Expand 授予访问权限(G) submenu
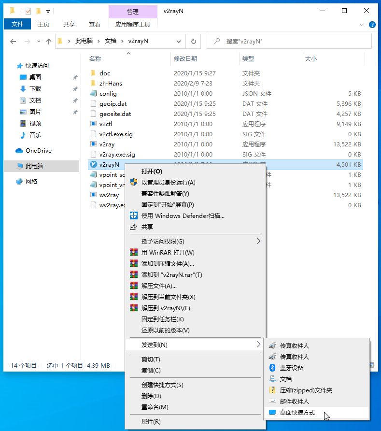The width and height of the screenshot is (381, 431). pos(195,241)
